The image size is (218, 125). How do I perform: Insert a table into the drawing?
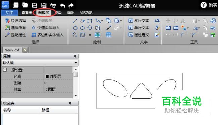108,35
